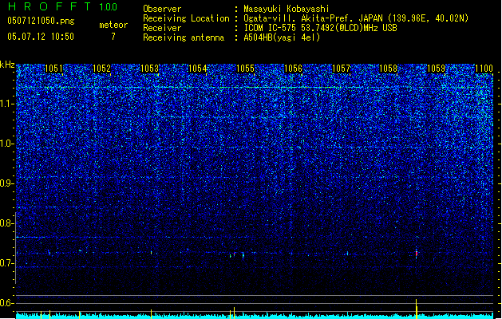Click the 1100 time marker
This screenshot has width=502, height=319.
click(484, 69)
